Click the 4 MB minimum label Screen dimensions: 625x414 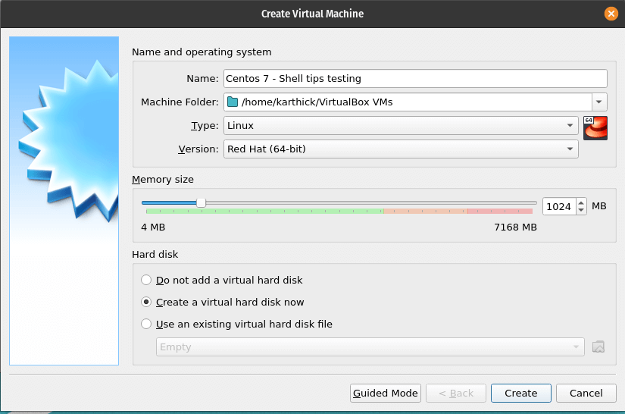pyautogui.click(x=153, y=227)
